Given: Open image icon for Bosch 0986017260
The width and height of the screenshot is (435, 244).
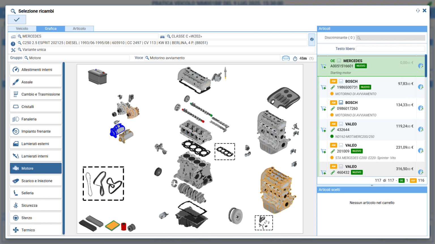Looking at the screenshot, I should pos(341,103).
